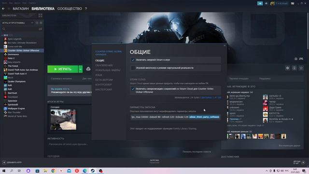Image resolution: width=309 pixels, height=174 pixels.
Task: Open the dropdown arrow beside ИГРАТЬ
Action: click(x=81, y=69)
